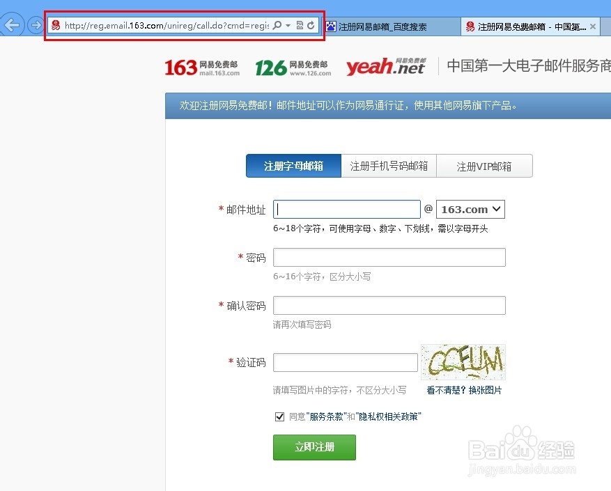The height and width of the screenshot is (491, 611).
Task: Toggle the 同意 terms agreement checkbox
Action: coord(279,416)
